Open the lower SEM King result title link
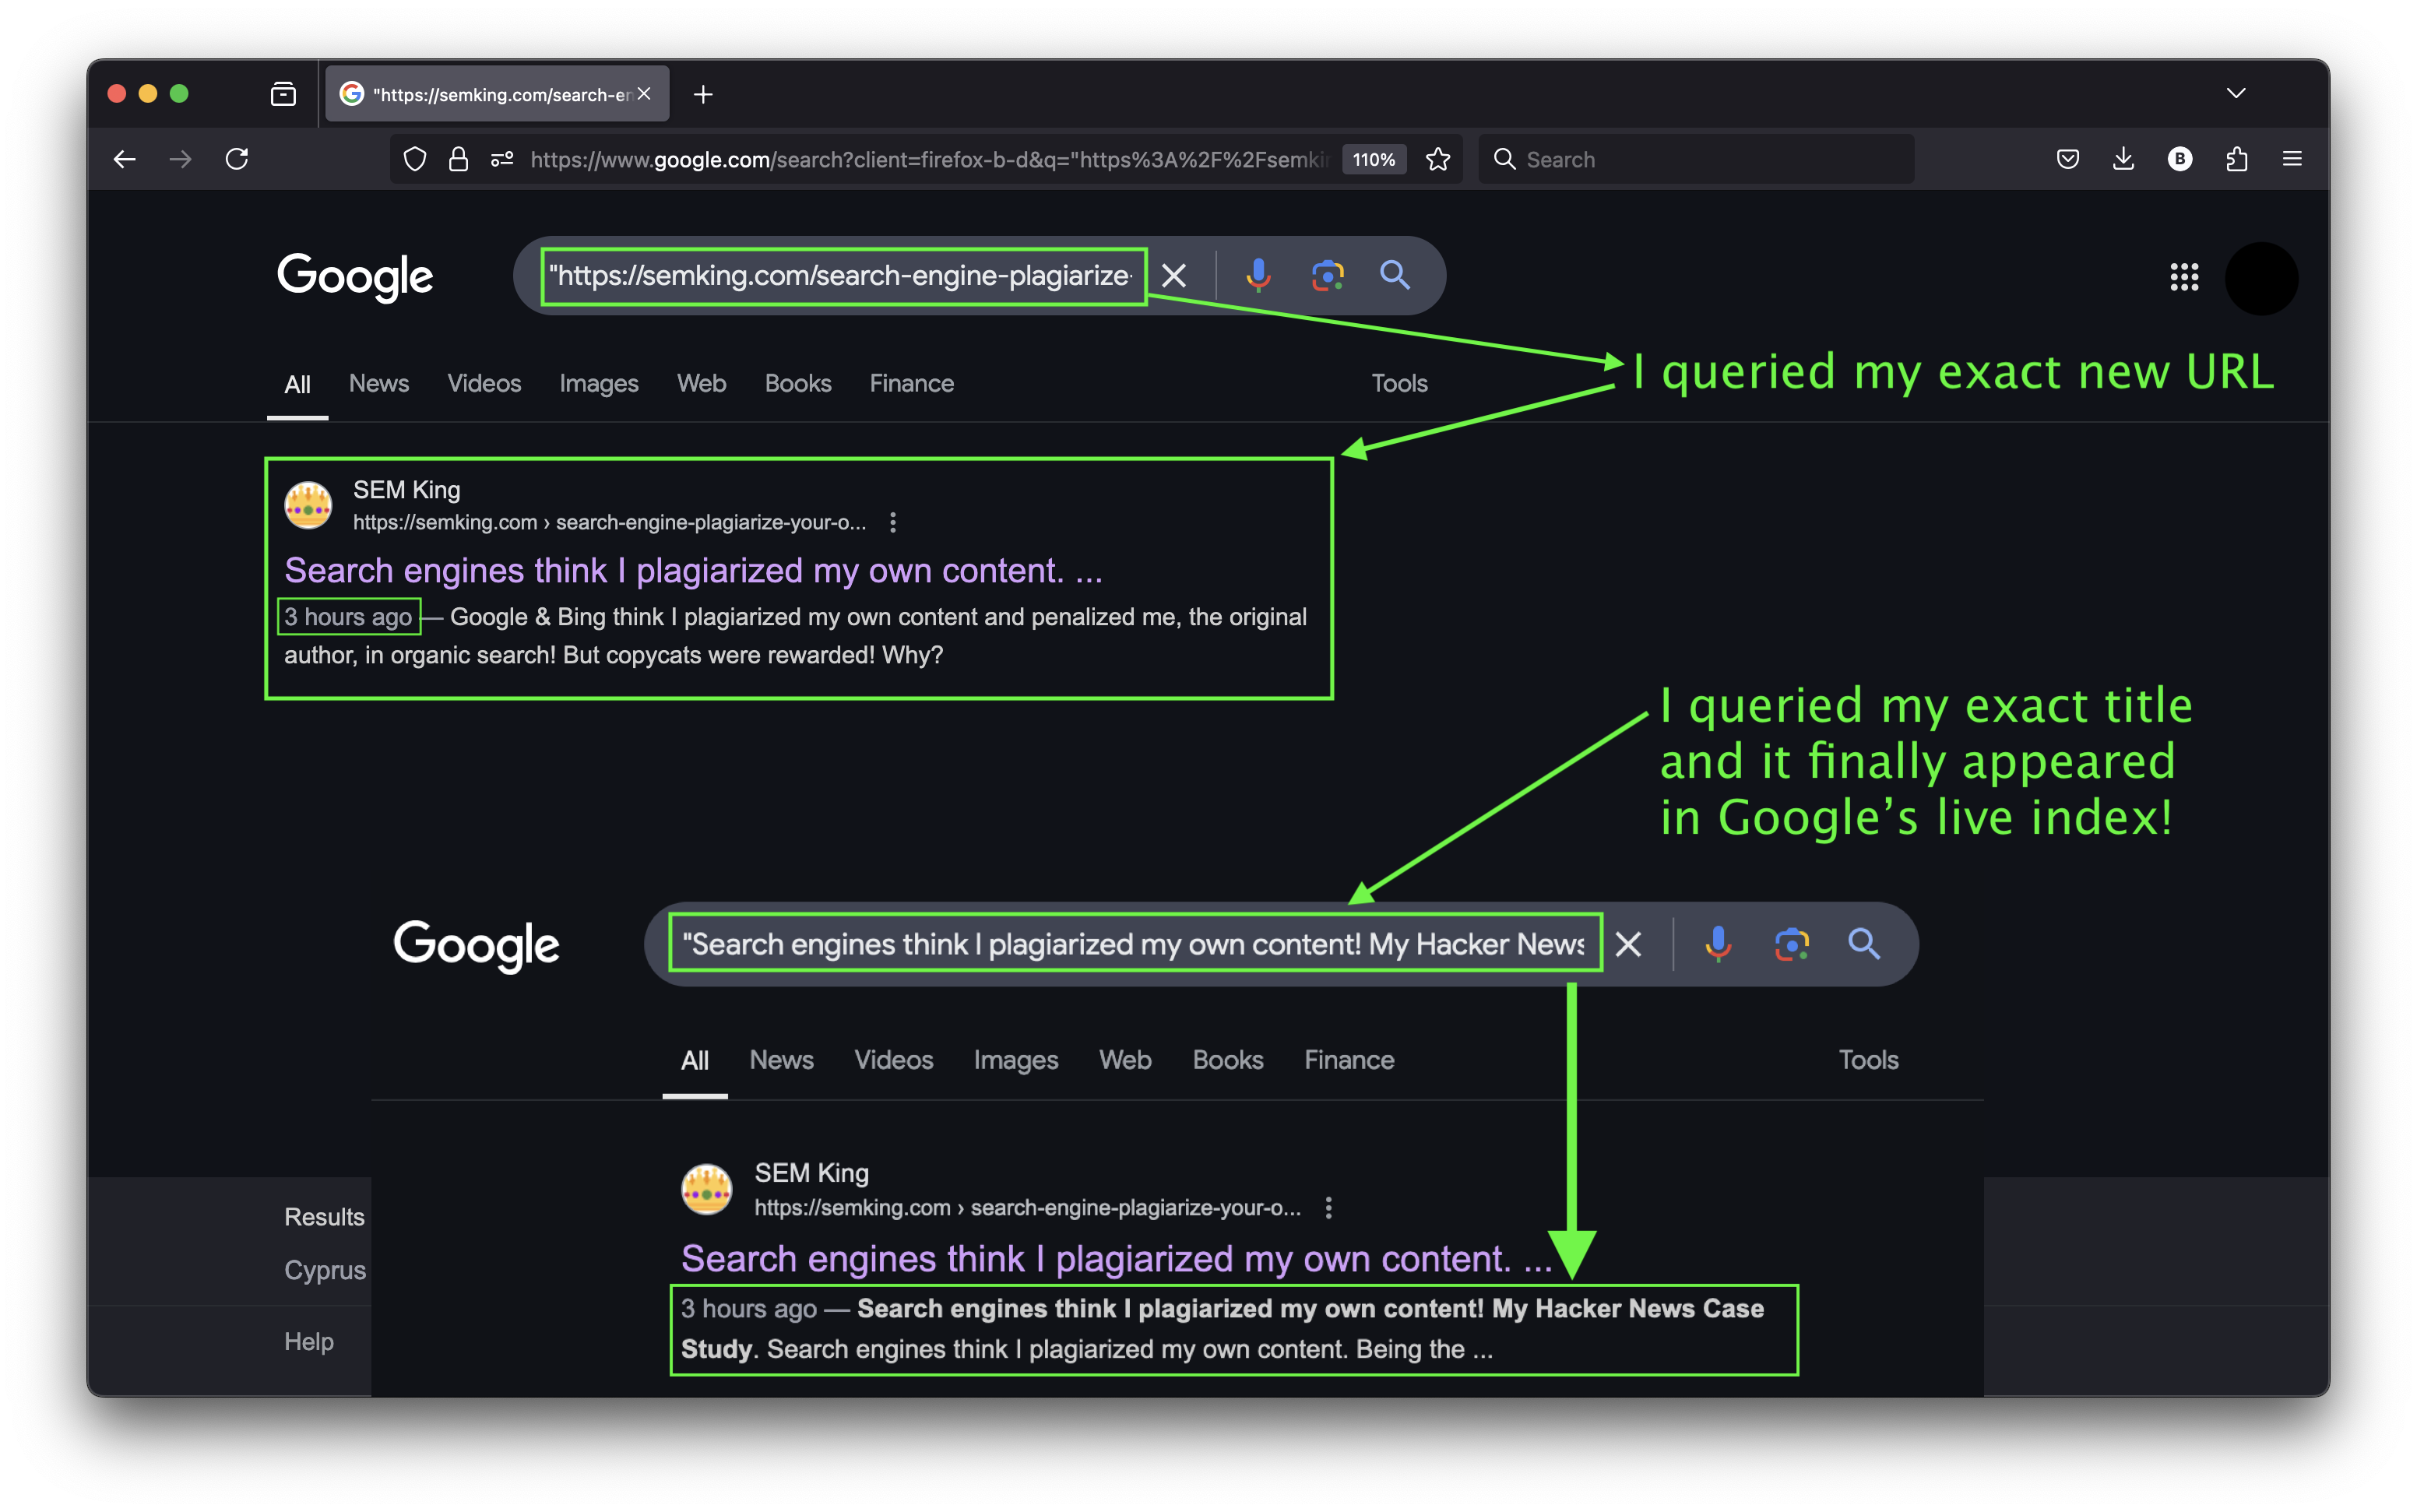 [x=1116, y=1259]
